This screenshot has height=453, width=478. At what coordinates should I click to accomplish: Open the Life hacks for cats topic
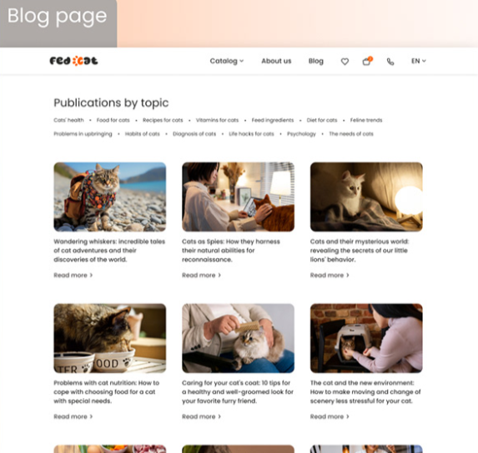click(x=251, y=134)
